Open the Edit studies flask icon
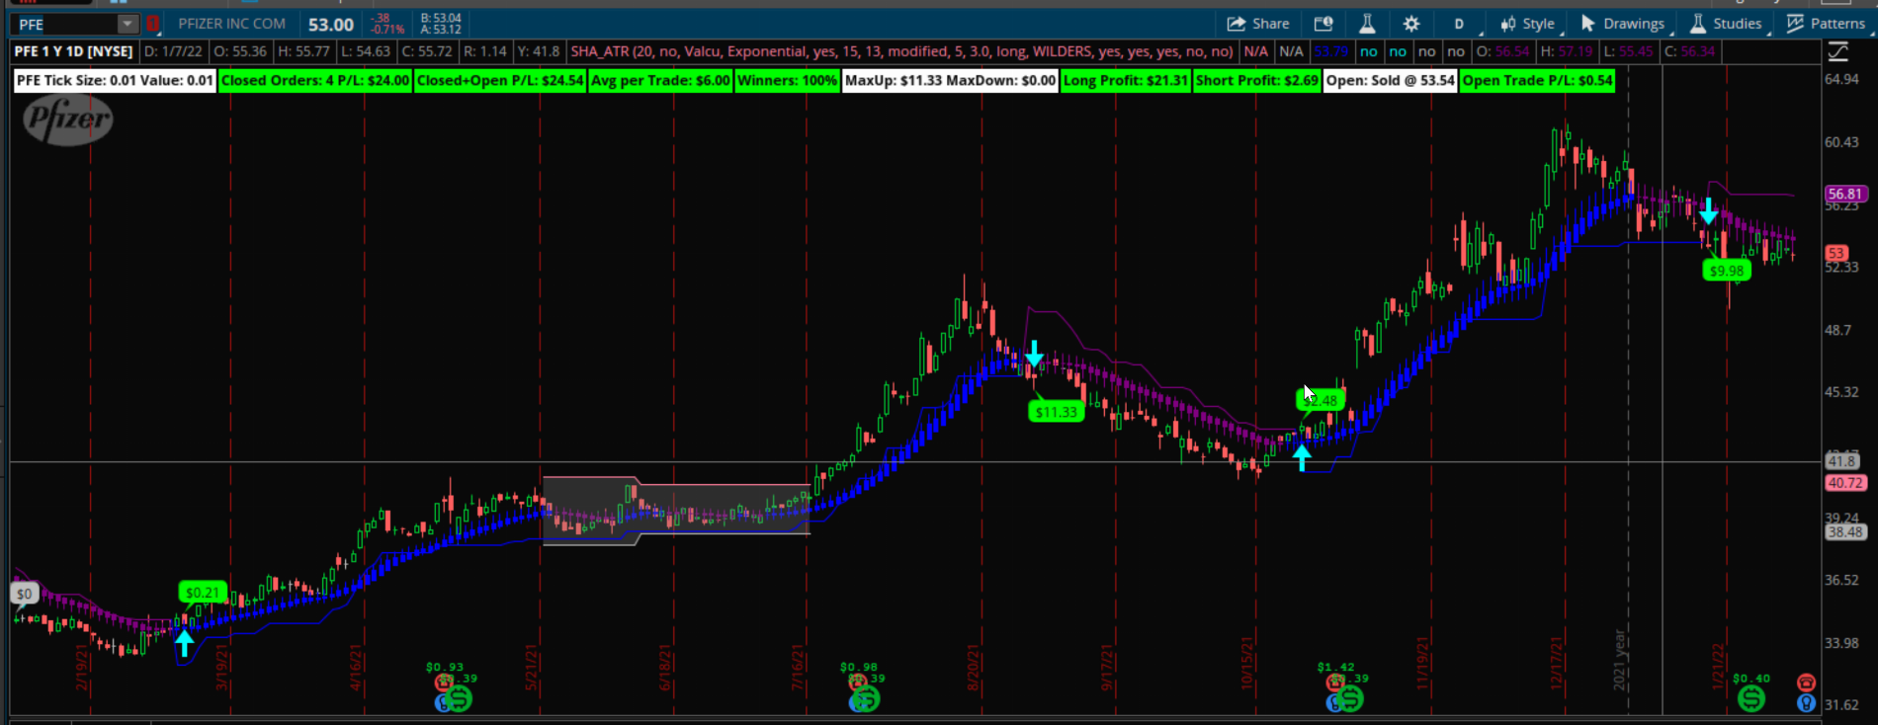 [x=1367, y=24]
